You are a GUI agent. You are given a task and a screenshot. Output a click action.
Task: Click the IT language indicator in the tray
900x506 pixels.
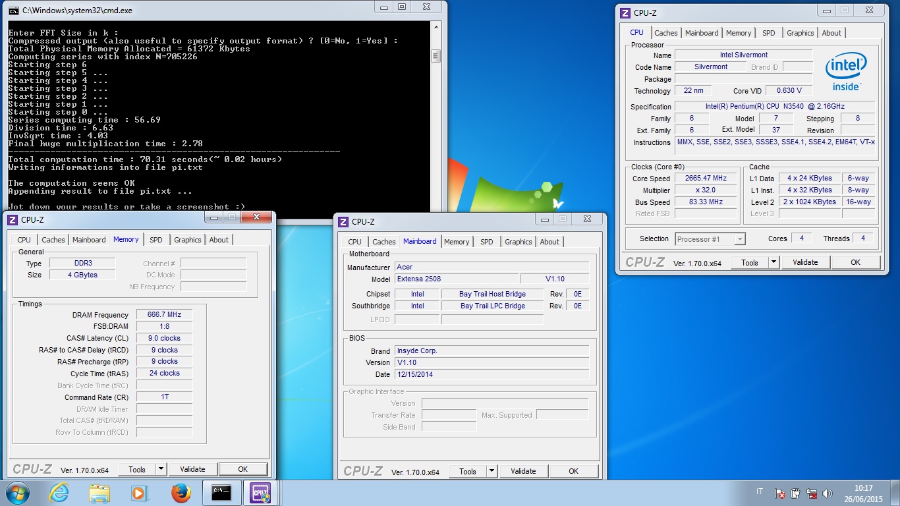(x=760, y=492)
